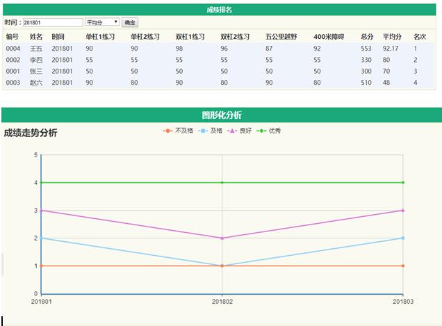The image size is (442, 326).
Task: Click the 姓名 column header
Action: pyautogui.click(x=36, y=37)
